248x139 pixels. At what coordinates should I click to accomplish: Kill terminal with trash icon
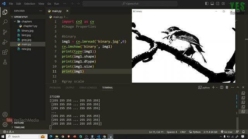coord(227,87)
